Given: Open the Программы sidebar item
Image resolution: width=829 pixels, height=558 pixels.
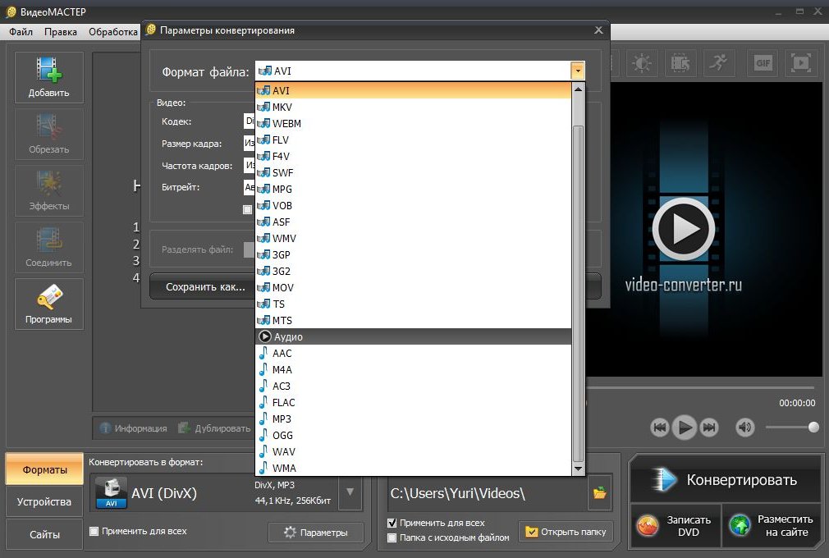Looking at the screenshot, I should point(48,304).
